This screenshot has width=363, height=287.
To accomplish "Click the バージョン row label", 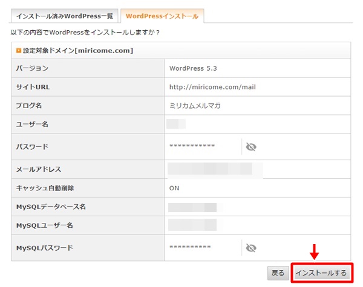I will 32,68.
